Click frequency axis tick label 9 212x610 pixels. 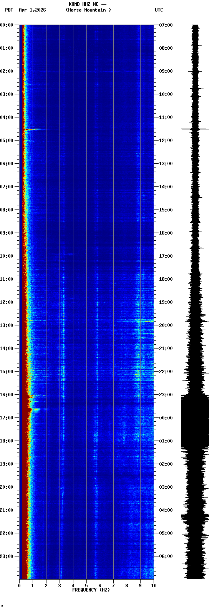pos(140,586)
